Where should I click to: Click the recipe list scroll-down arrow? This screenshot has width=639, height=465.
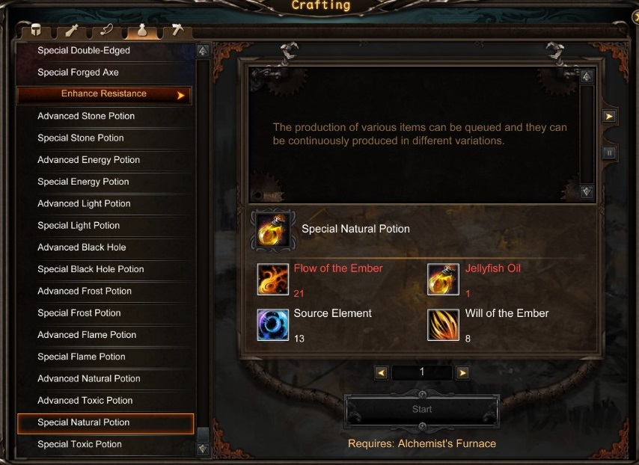(x=203, y=449)
